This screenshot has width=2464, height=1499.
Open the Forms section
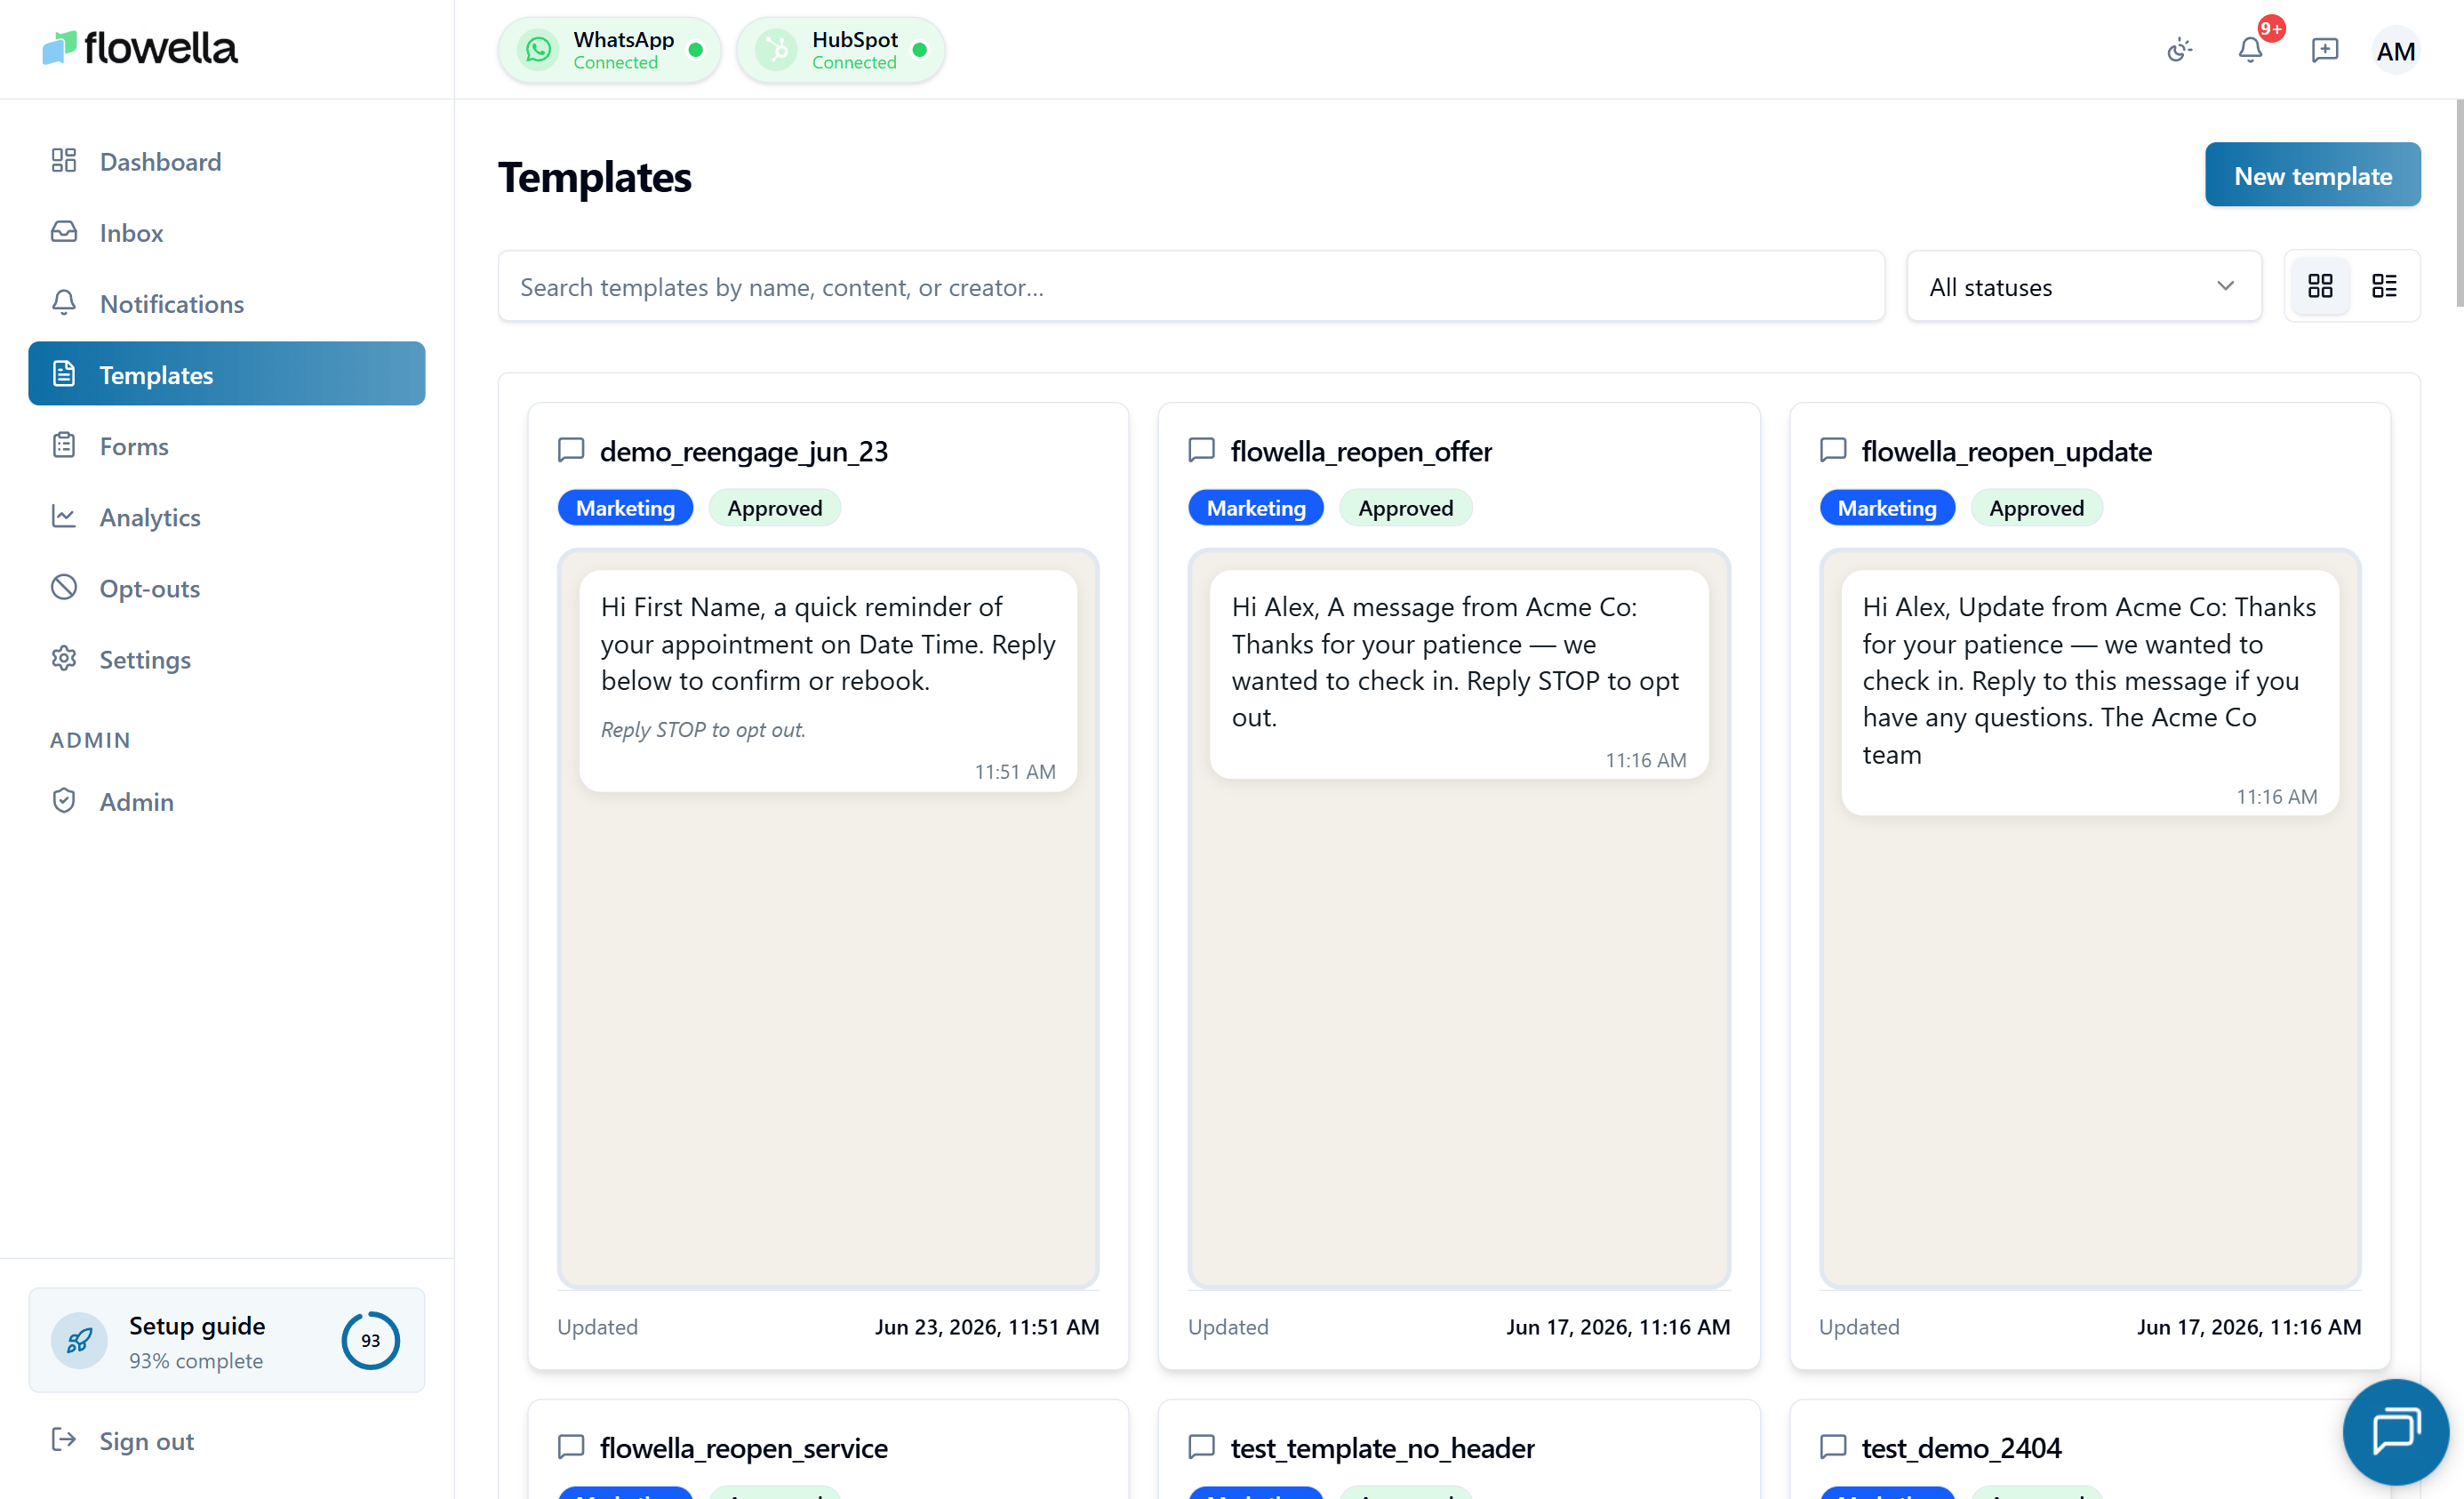click(x=227, y=445)
